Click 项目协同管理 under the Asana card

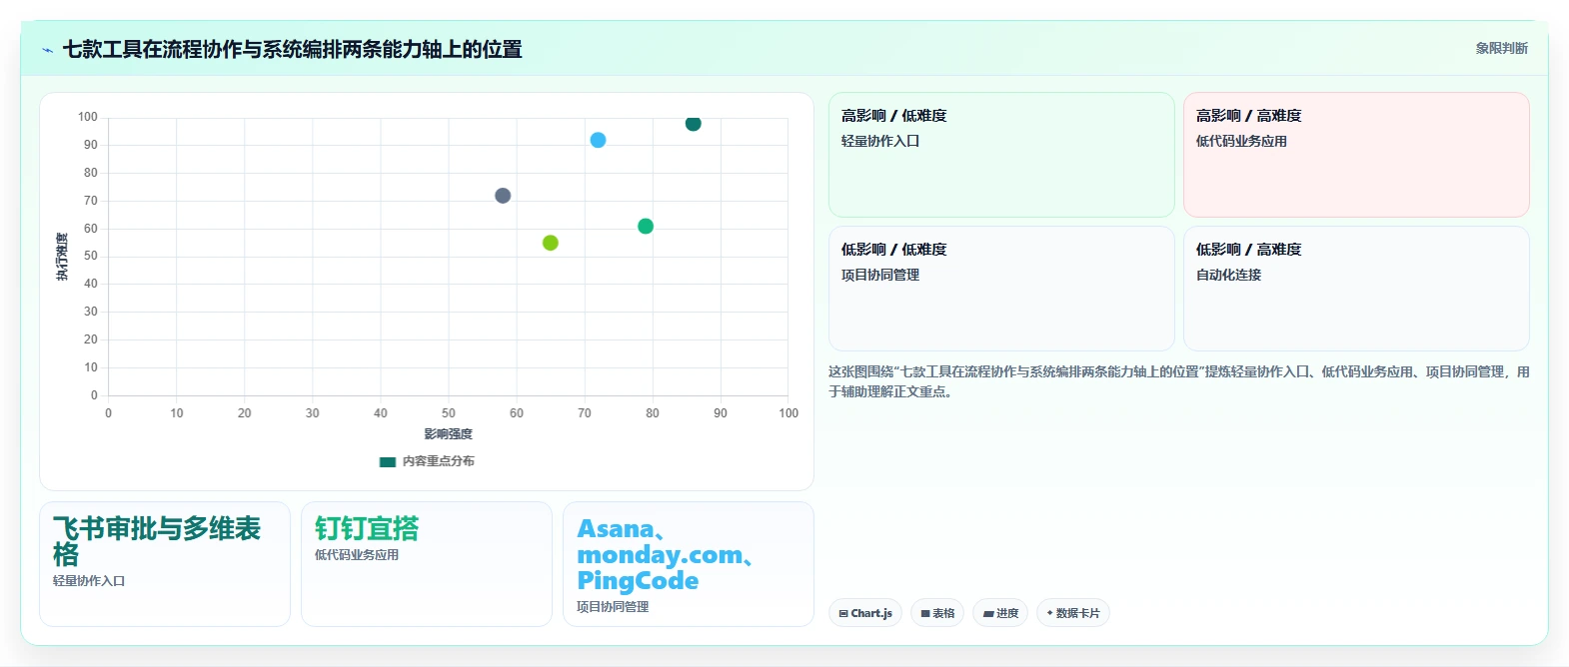coord(613,606)
